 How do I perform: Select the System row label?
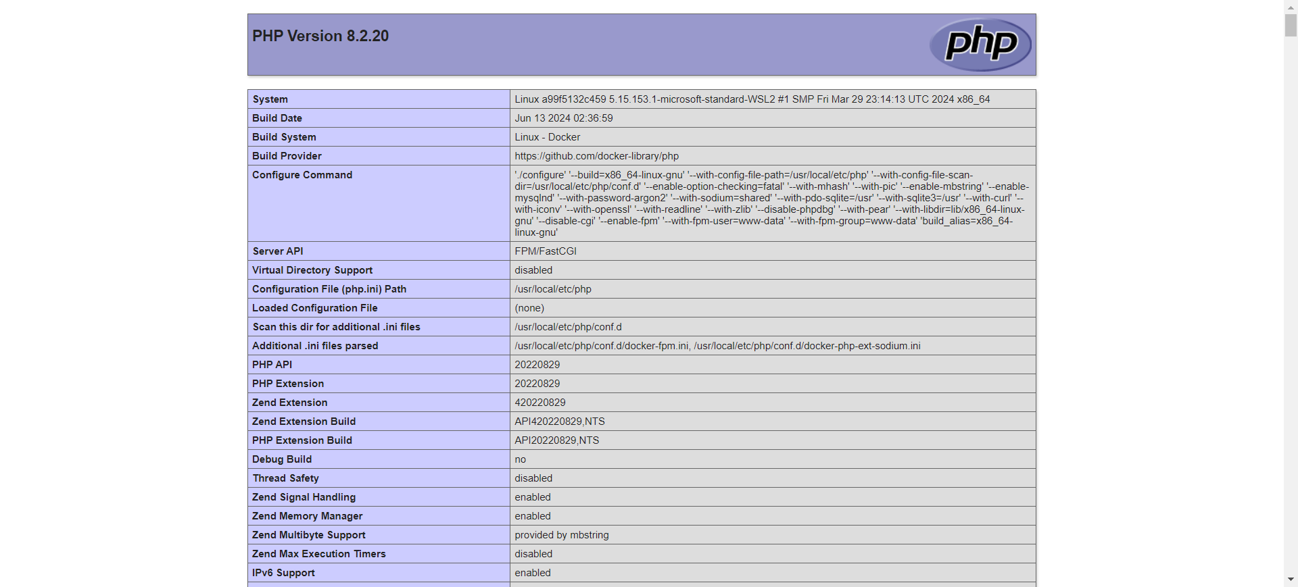click(x=270, y=99)
